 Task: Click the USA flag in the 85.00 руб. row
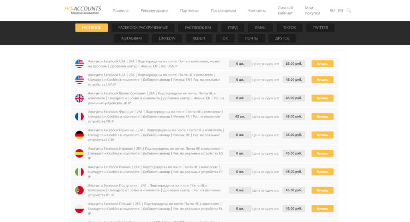click(80, 63)
